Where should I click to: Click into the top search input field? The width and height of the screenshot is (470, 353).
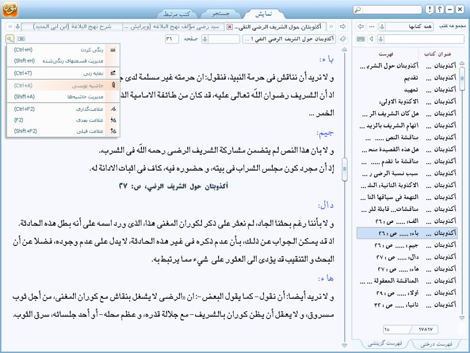coord(392,9)
